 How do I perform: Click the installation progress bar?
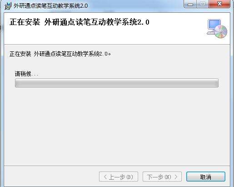click(117, 83)
